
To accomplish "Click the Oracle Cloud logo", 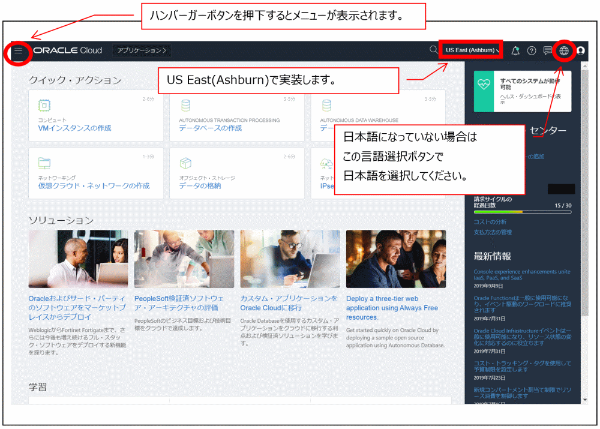I will pyautogui.click(x=67, y=50).
